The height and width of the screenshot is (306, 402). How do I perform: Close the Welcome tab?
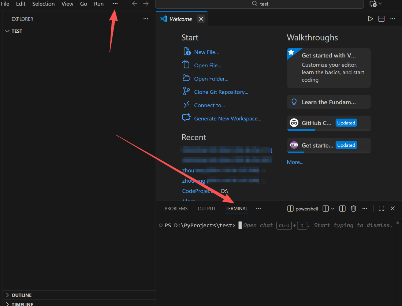[201, 19]
